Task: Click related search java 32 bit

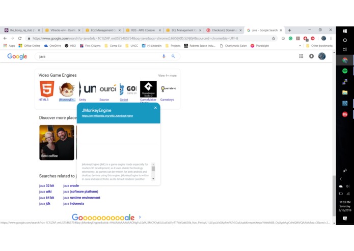Action: pyautogui.click(x=46, y=186)
